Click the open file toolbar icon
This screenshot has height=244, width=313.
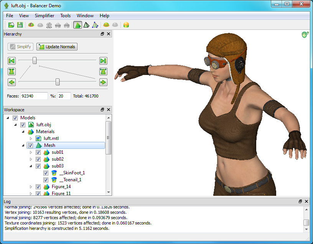click(x=11, y=25)
